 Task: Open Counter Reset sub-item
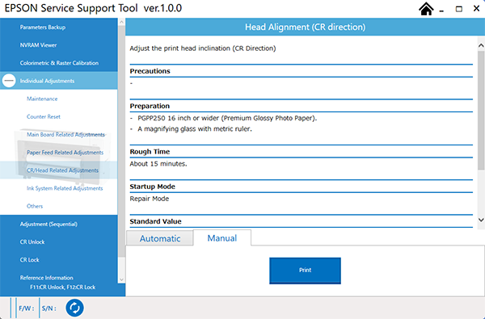(44, 117)
